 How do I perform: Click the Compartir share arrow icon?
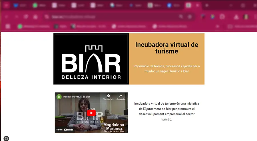click(121, 96)
